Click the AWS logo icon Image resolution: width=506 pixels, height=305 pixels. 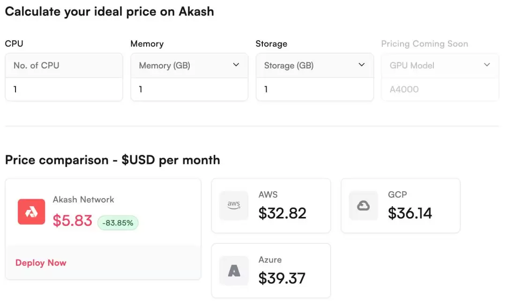pyautogui.click(x=234, y=205)
